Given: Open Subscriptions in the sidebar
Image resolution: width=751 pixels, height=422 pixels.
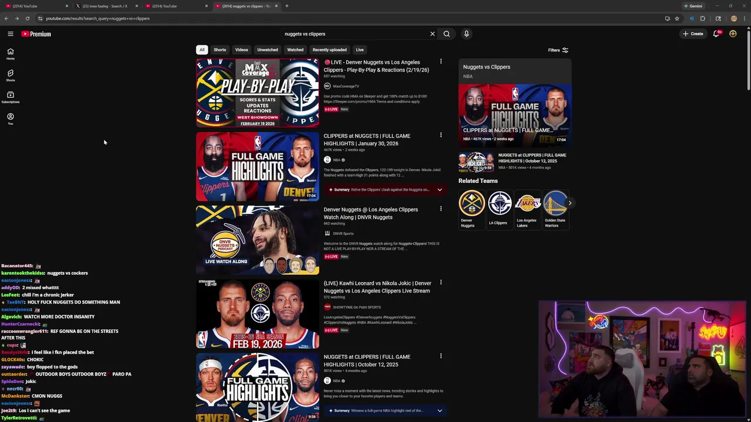Looking at the screenshot, I should [x=10, y=97].
